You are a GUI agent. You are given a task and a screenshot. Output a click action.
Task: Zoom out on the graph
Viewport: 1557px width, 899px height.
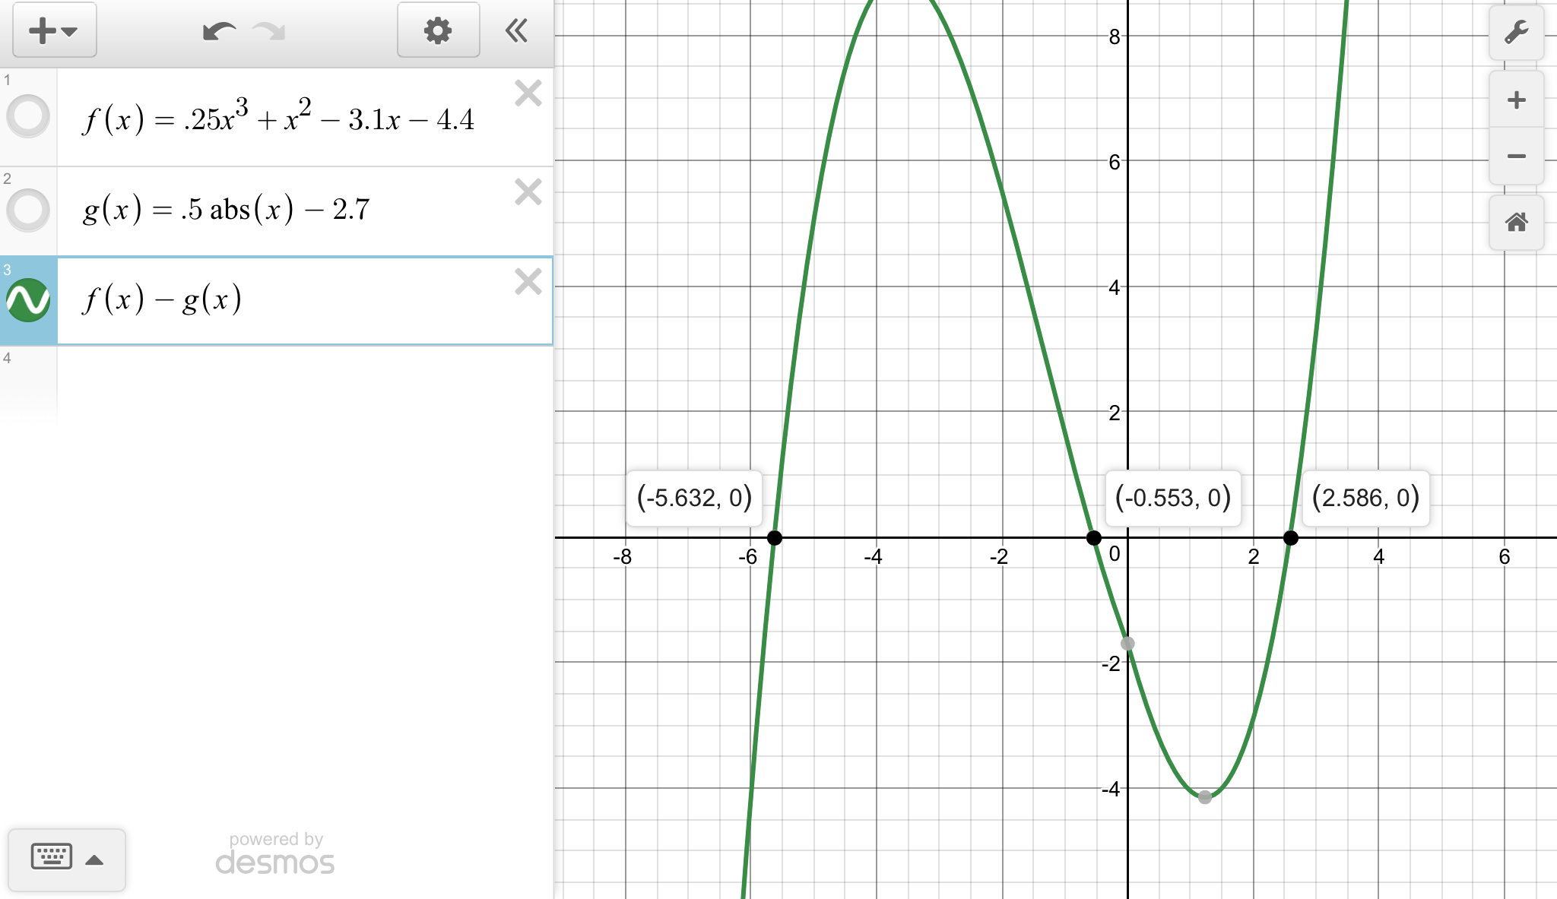(1516, 157)
